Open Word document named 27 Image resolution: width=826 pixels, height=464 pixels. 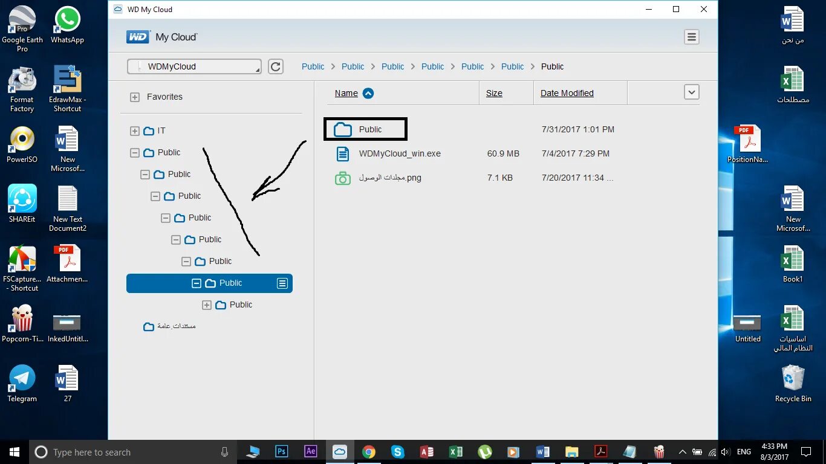click(x=67, y=384)
